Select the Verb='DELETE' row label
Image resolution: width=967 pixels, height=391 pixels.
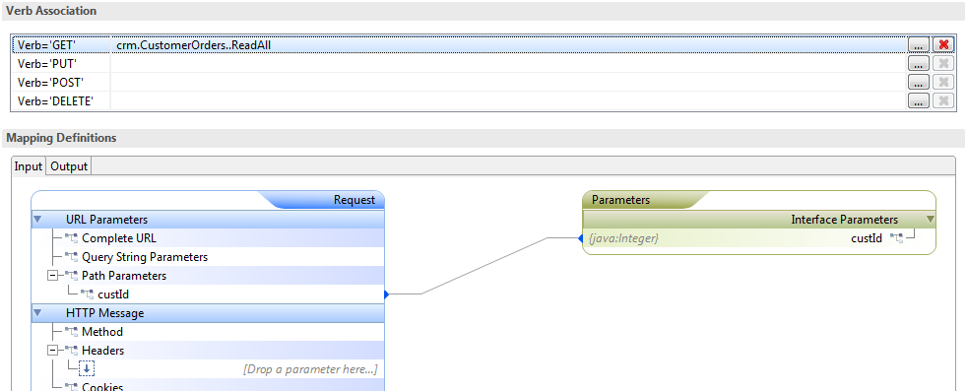55,100
